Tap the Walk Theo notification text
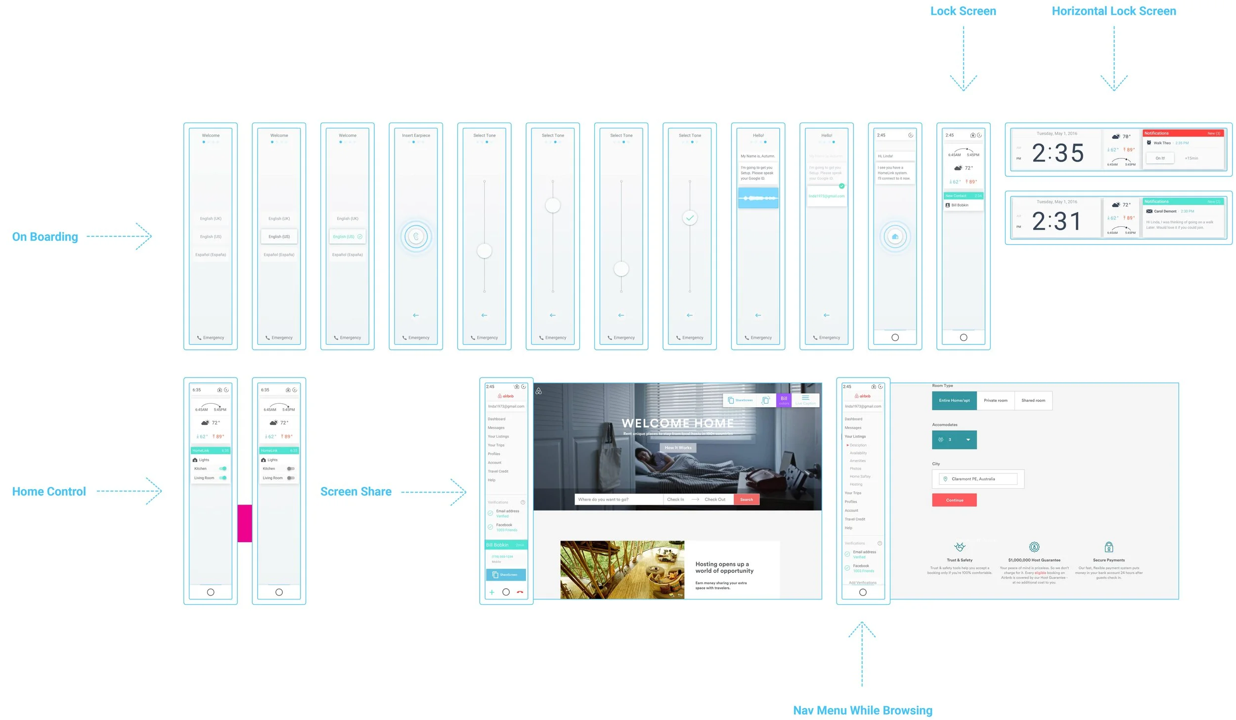The height and width of the screenshot is (720, 1236). [x=1162, y=143]
